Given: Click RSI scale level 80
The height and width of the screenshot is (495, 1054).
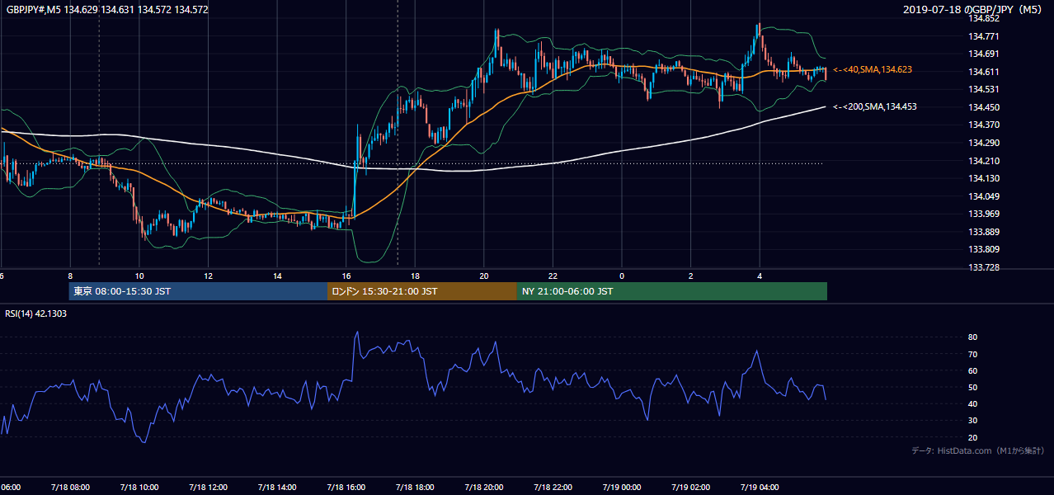Looking at the screenshot, I should [973, 337].
